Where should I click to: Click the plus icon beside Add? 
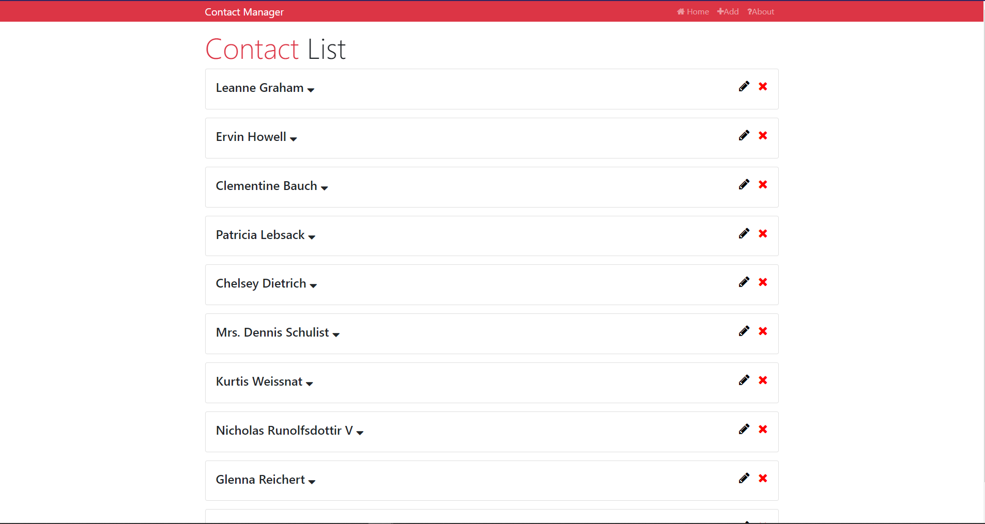(719, 11)
